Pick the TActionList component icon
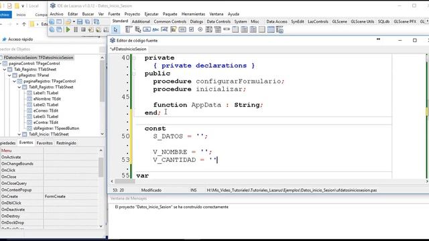The height and width of the screenshot is (241, 429). click(x=280, y=29)
